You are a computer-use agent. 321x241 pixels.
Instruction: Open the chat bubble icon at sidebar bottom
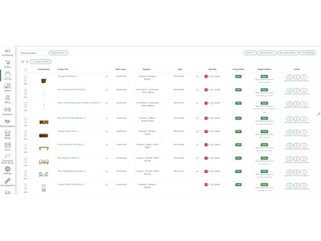coord(8,192)
